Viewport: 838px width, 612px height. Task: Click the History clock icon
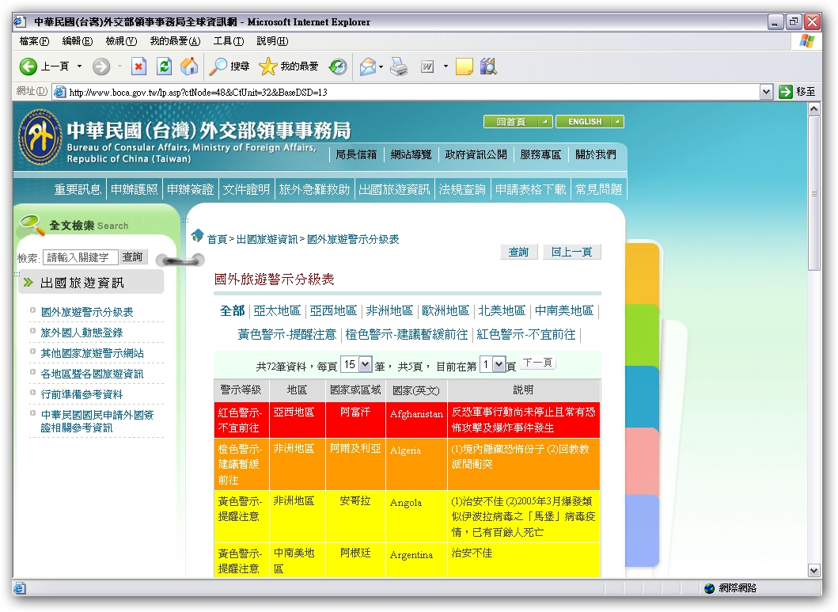[x=338, y=67]
